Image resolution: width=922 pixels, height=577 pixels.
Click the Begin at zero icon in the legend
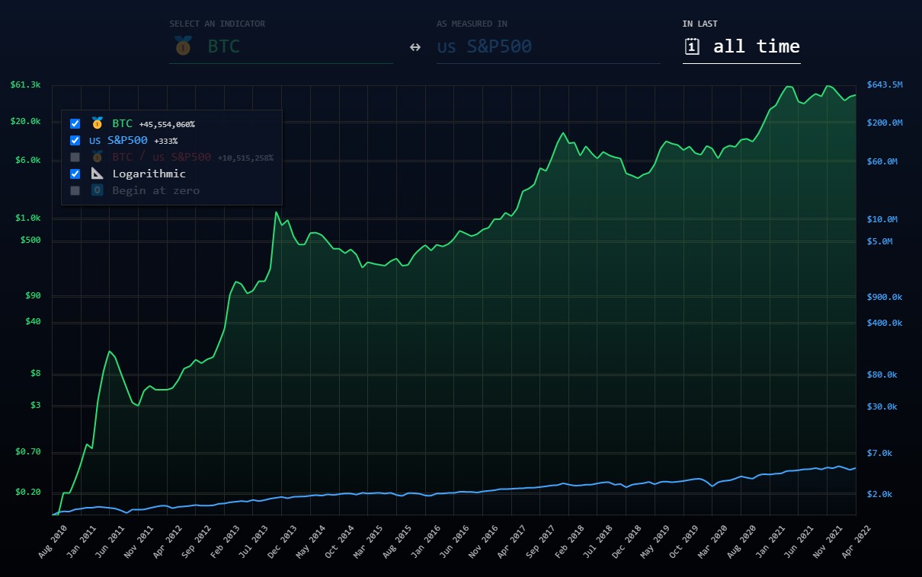tap(97, 190)
